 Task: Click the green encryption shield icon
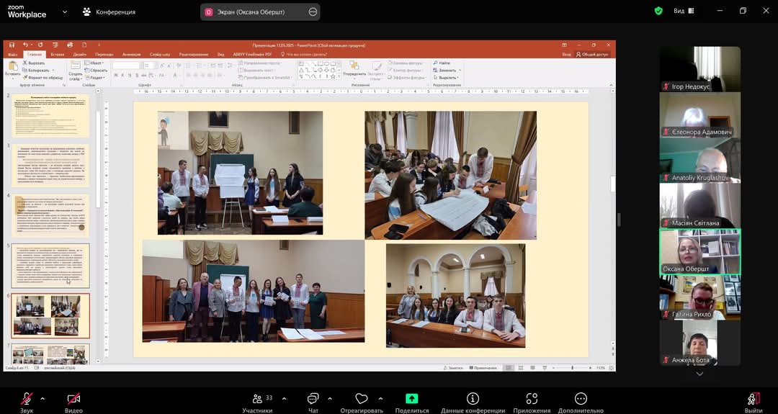(658, 11)
